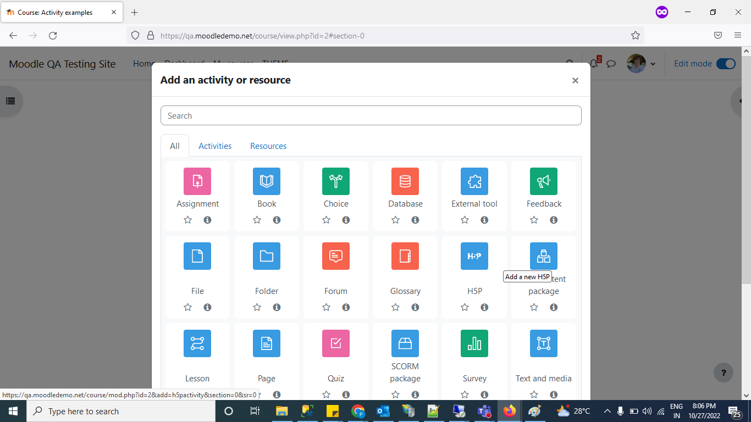
Task: Open the Pocket save icon
Action: pyautogui.click(x=718, y=35)
